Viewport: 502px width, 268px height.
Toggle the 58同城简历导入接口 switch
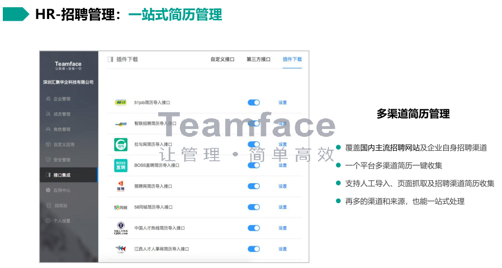tap(254, 207)
